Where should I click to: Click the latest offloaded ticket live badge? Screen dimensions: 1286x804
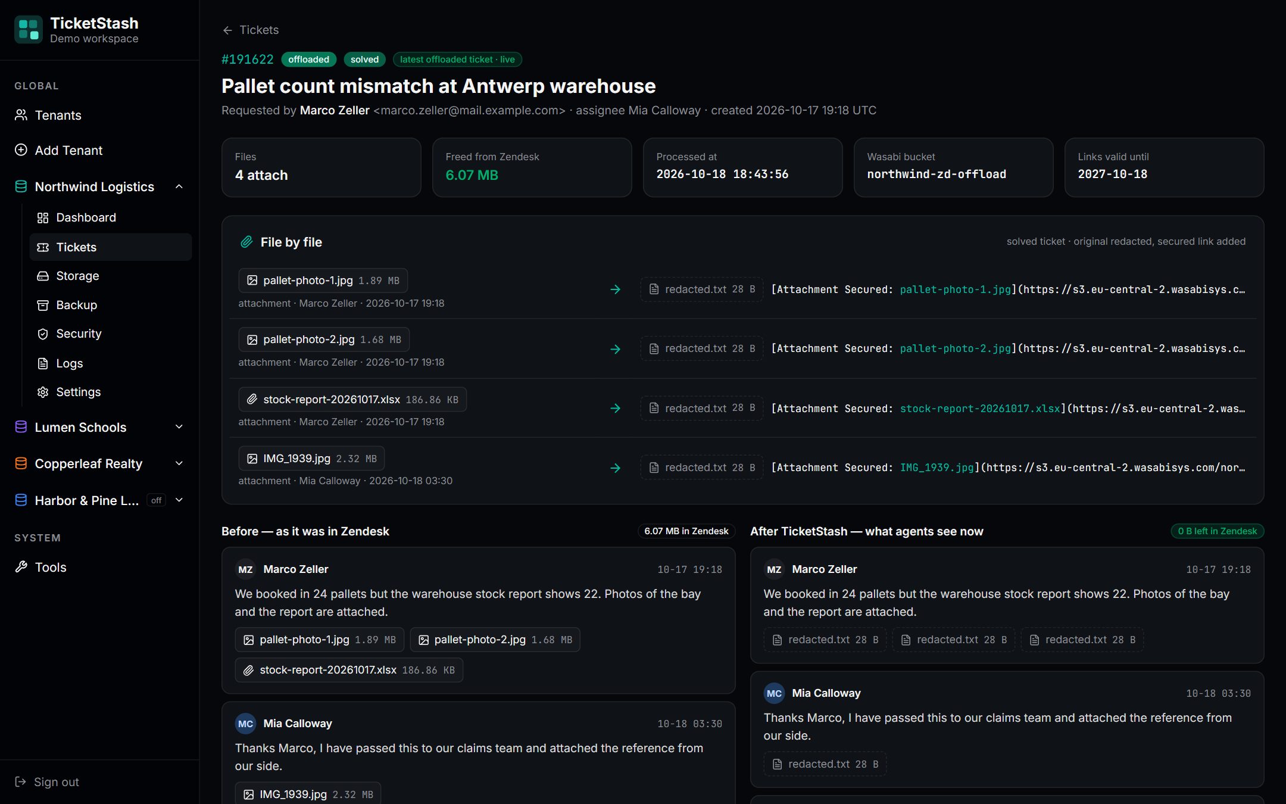pyautogui.click(x=457, y=60)
